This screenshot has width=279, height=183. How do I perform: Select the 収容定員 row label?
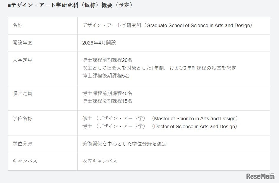22,93
